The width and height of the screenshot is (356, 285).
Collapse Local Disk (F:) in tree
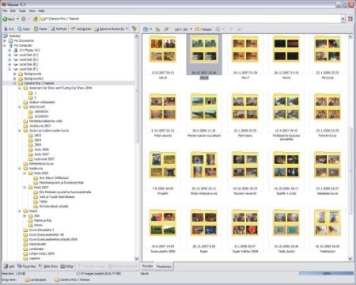pyautogui.click(x=9, y=69)
